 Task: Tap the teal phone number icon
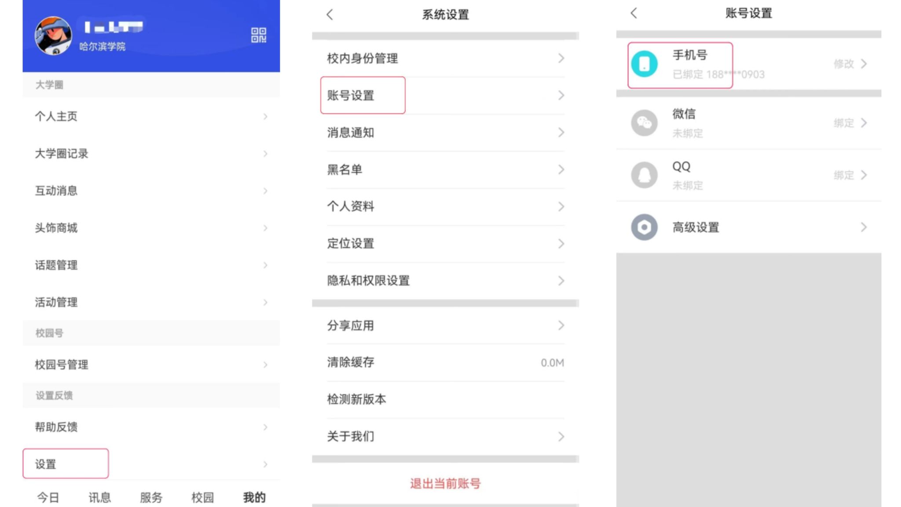pos(644,64)
